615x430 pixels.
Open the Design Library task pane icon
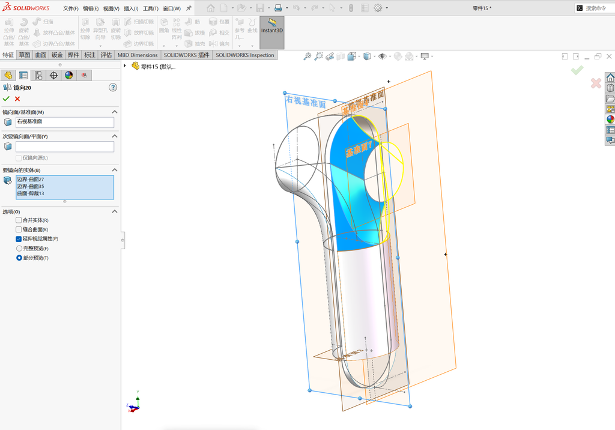pyautogui.click(x=610, y=88)
